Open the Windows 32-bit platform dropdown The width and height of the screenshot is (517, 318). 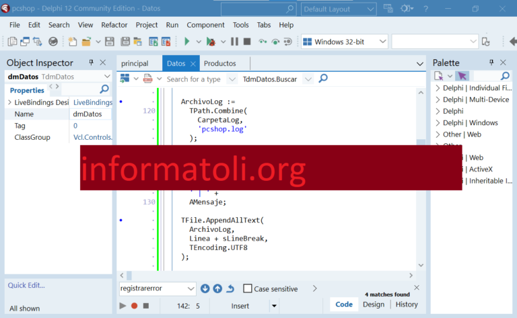click(382, 42)
